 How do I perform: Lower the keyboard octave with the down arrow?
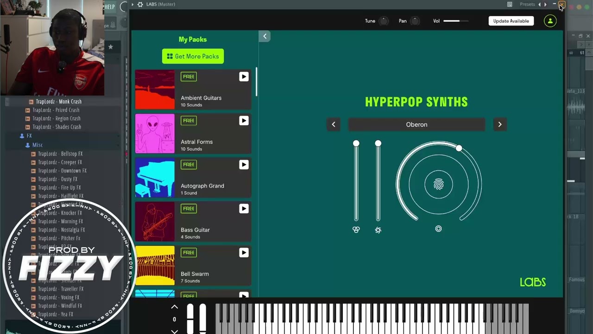175,331
